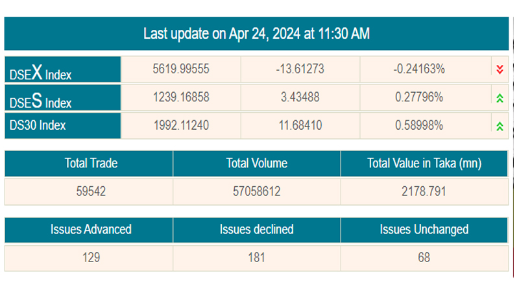This screenshot has height=292, width=519.
Task: Click the Last update header banner
Action: pyautogui.click(x=256, y=34)
